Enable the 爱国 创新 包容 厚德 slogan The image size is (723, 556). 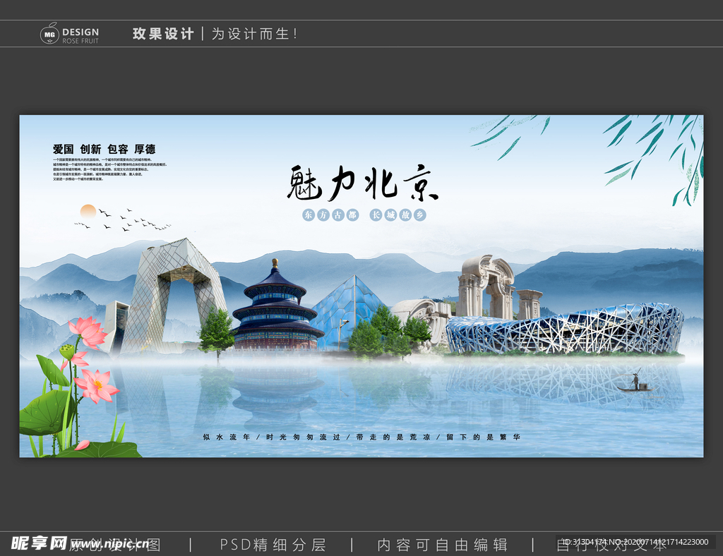(x=103, y=149)
